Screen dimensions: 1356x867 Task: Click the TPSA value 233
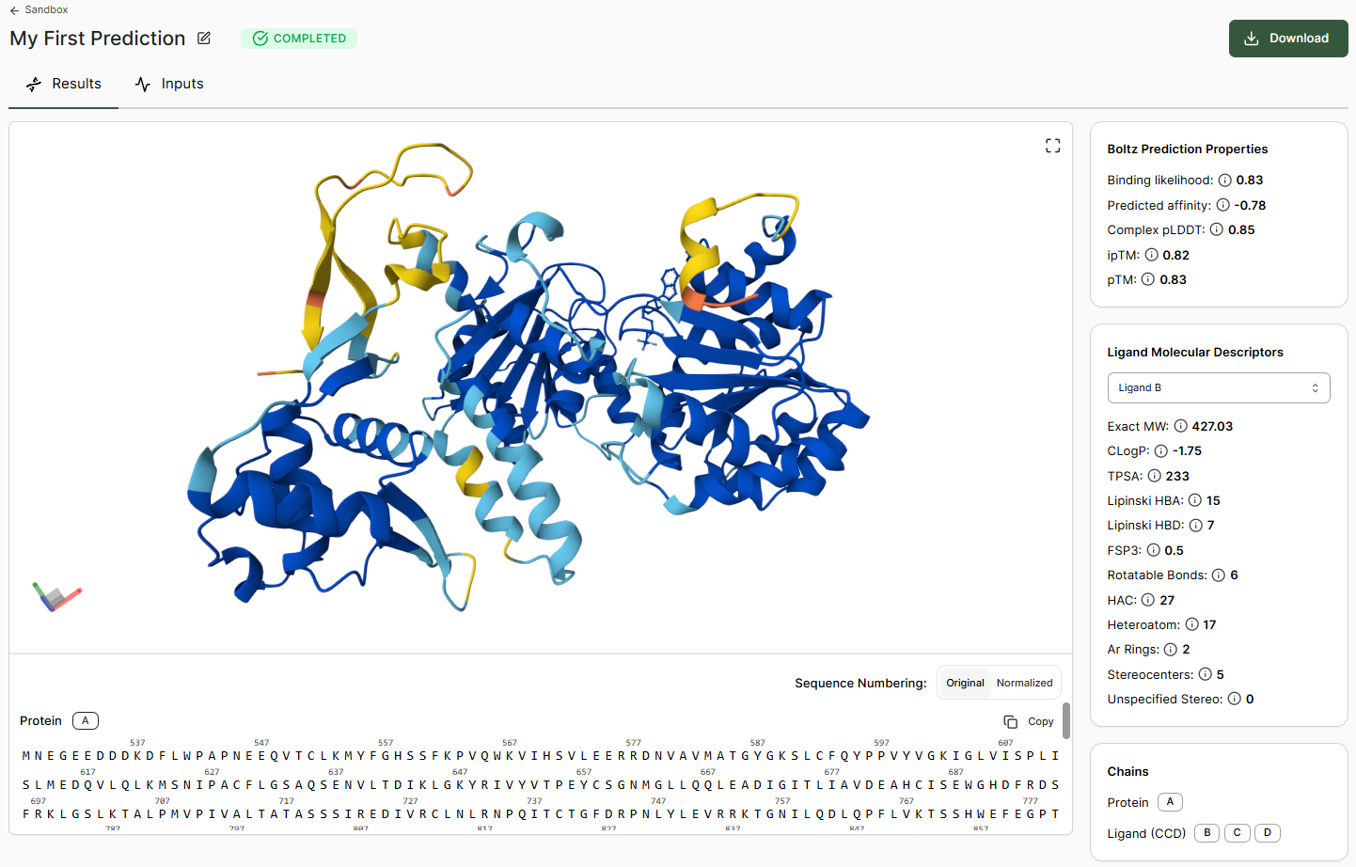click(x=1177, y=476)
